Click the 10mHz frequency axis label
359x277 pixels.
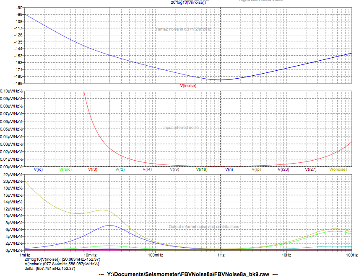coord(90,255)
